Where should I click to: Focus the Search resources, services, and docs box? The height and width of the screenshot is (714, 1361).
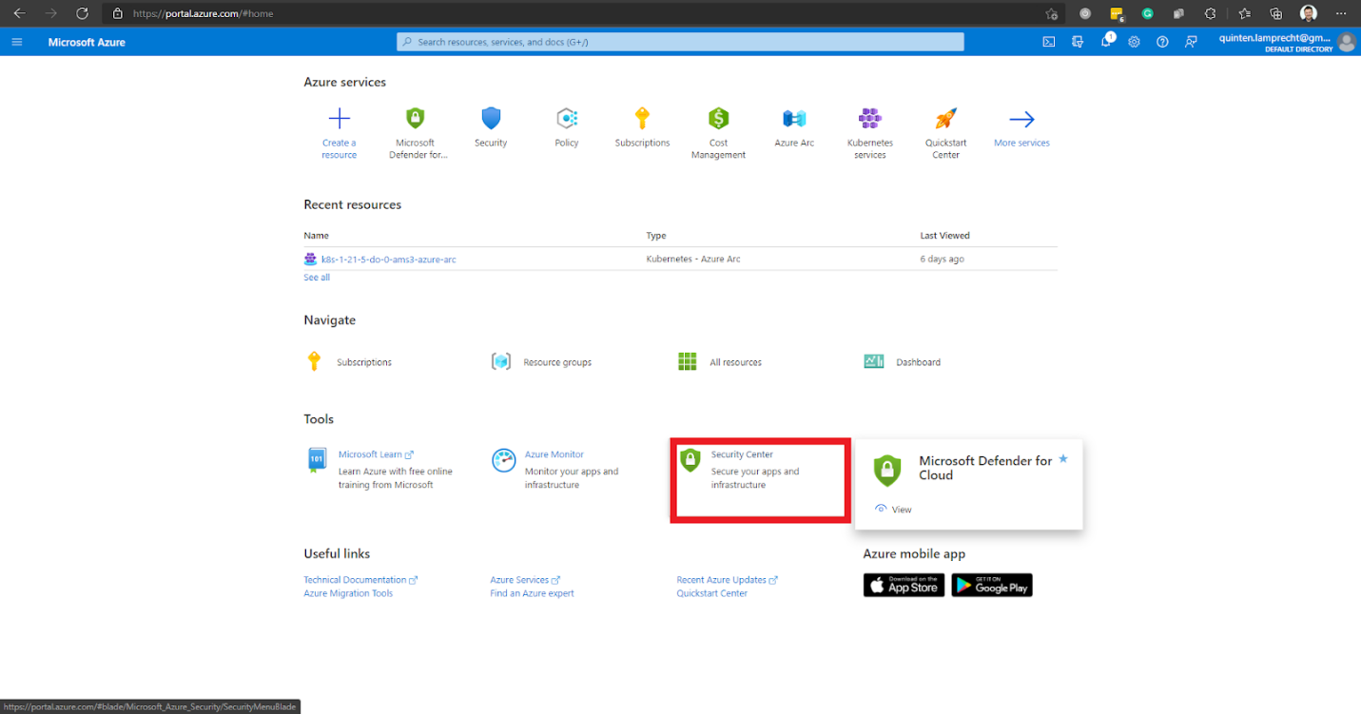coord(680,42)
